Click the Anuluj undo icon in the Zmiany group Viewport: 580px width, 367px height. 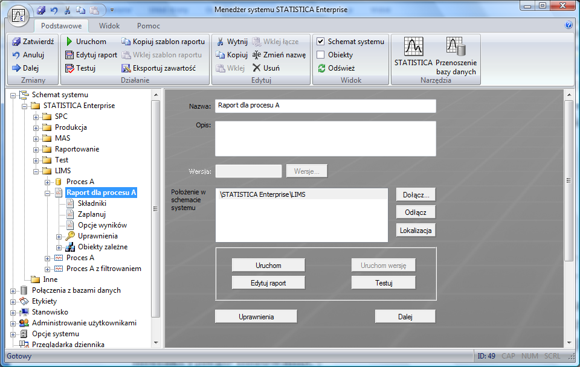coord(16,55)
